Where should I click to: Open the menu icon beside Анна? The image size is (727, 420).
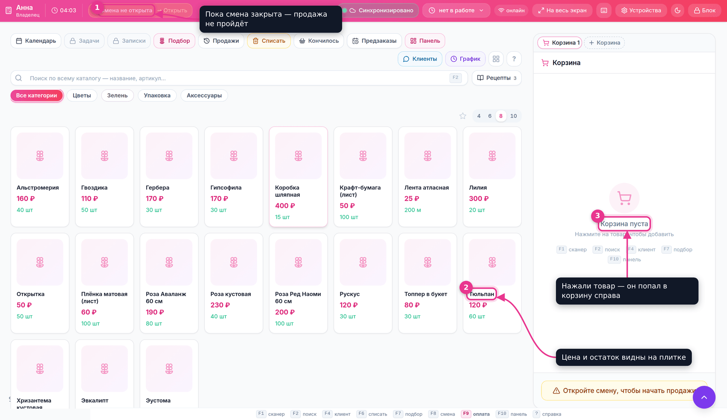coord(9,10)
